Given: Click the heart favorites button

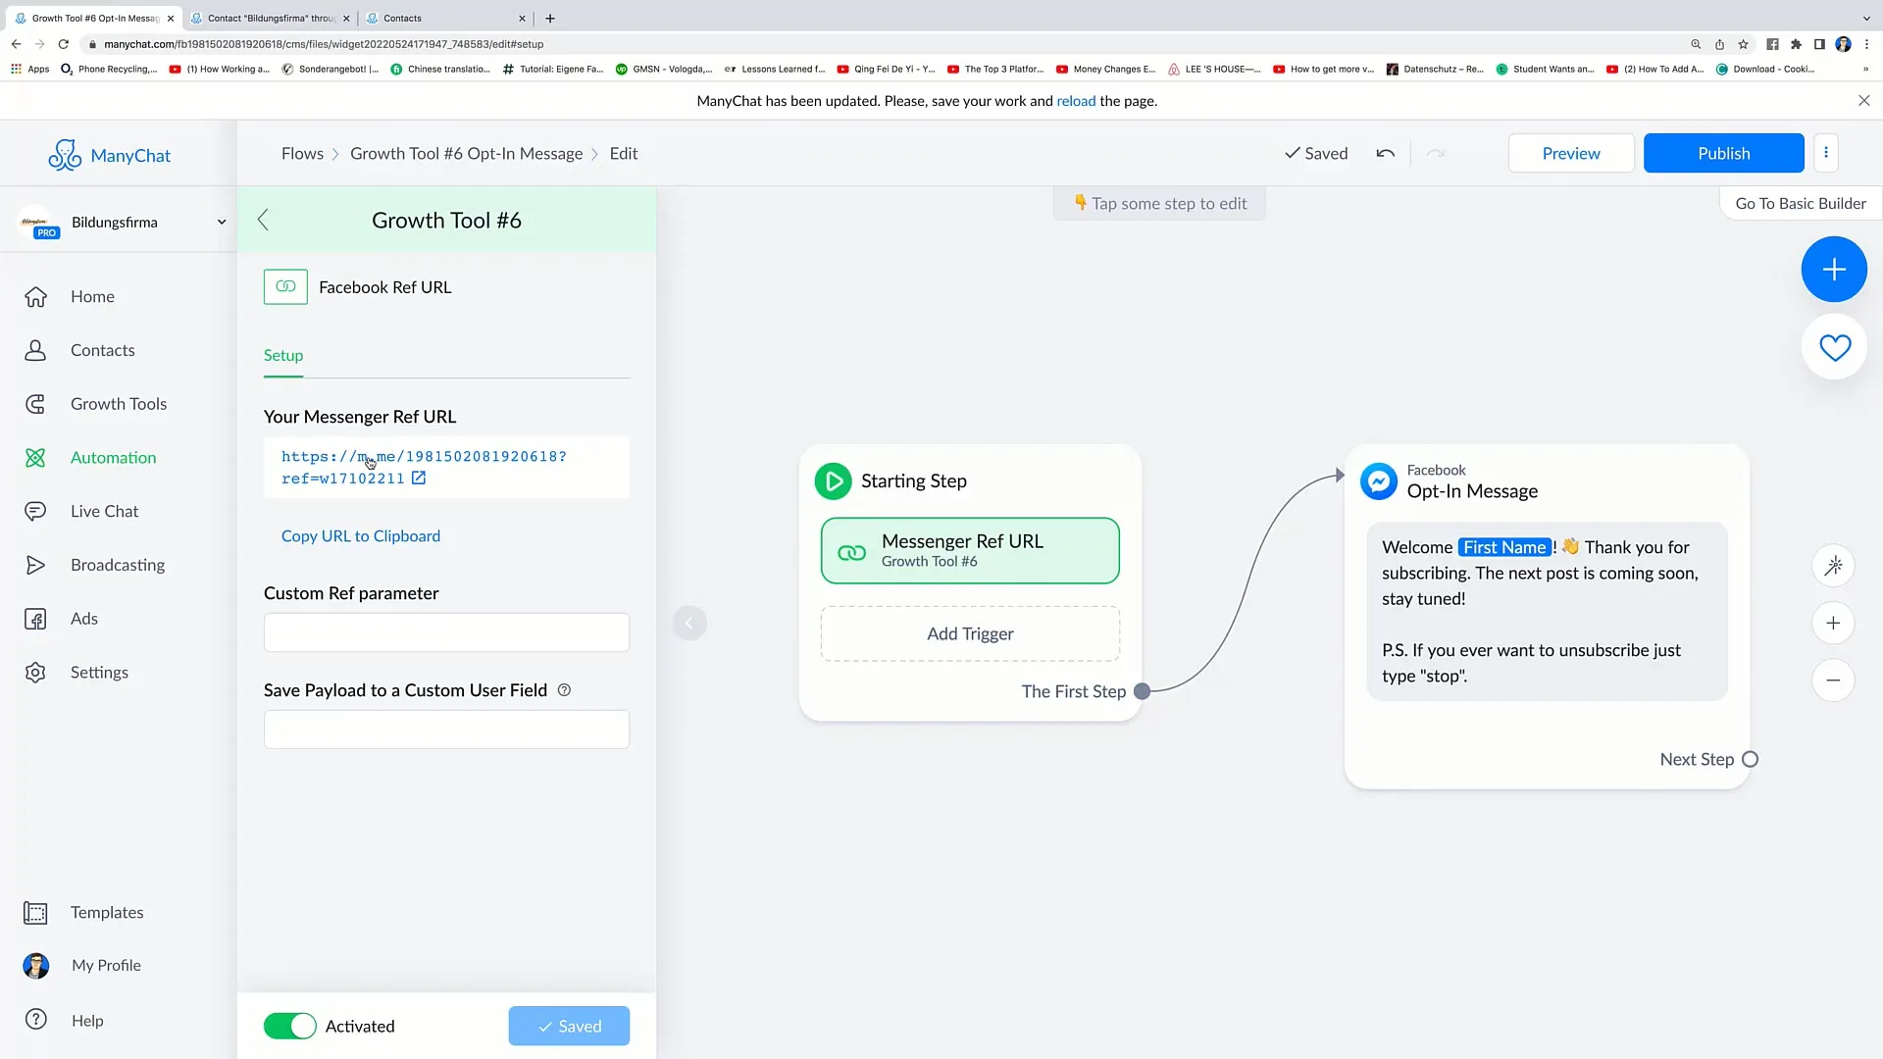Looking at the screenshot, I should pyautogui.click(x=1834, y=347).
